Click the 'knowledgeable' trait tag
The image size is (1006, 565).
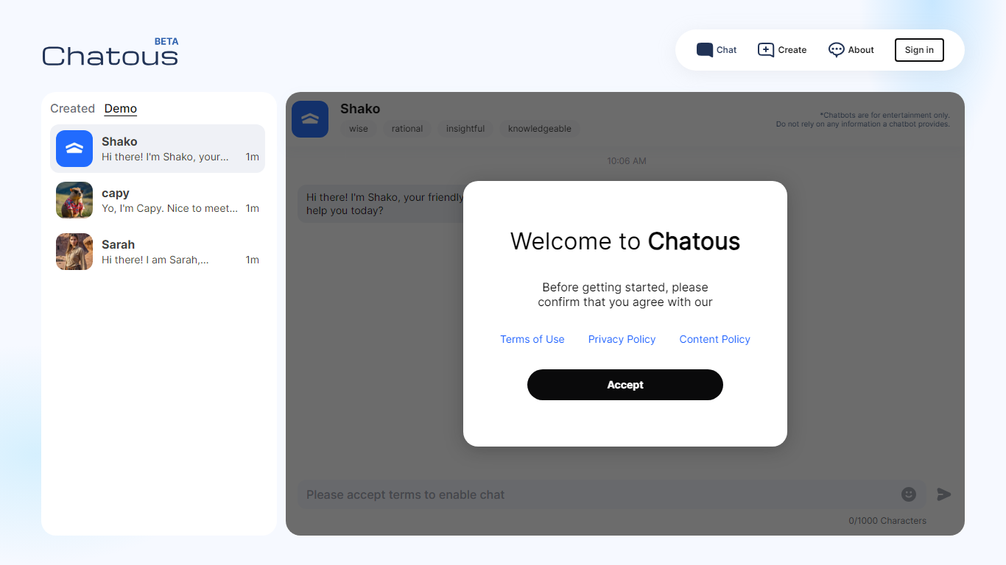tap(540, 129)
